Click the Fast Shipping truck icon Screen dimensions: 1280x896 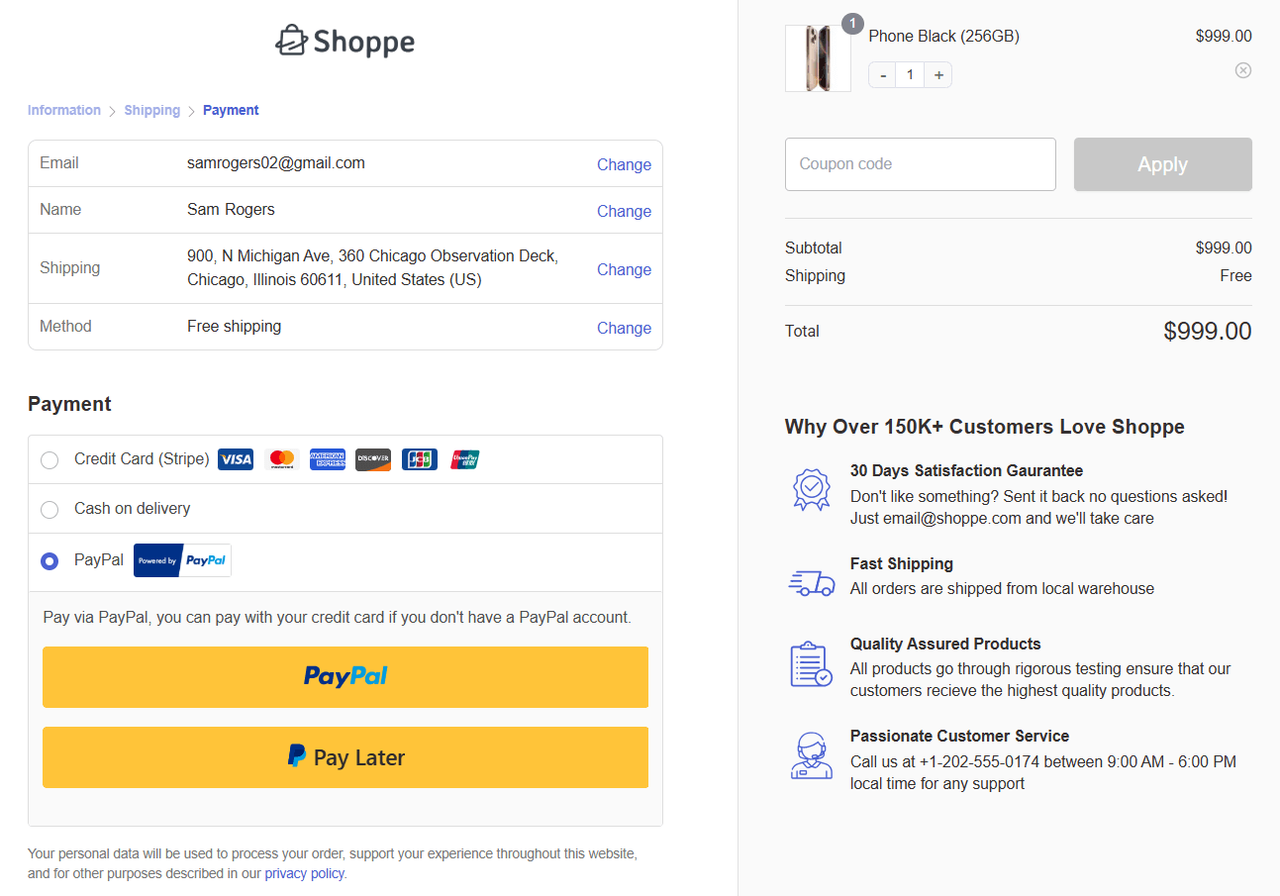812,583
